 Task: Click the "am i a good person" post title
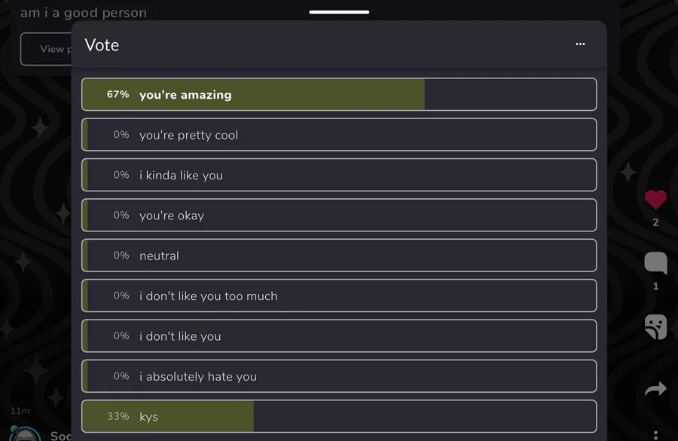pos(84,13)
